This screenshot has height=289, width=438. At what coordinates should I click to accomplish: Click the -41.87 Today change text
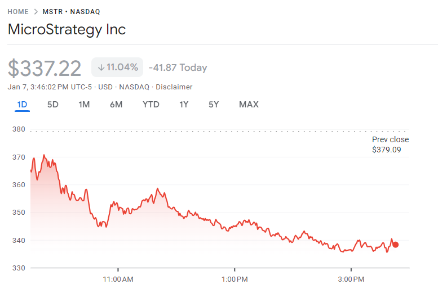178,68
